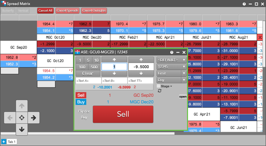Click the Spread Matrix help icon
266x146 pixels.
(x=244, y=4)
